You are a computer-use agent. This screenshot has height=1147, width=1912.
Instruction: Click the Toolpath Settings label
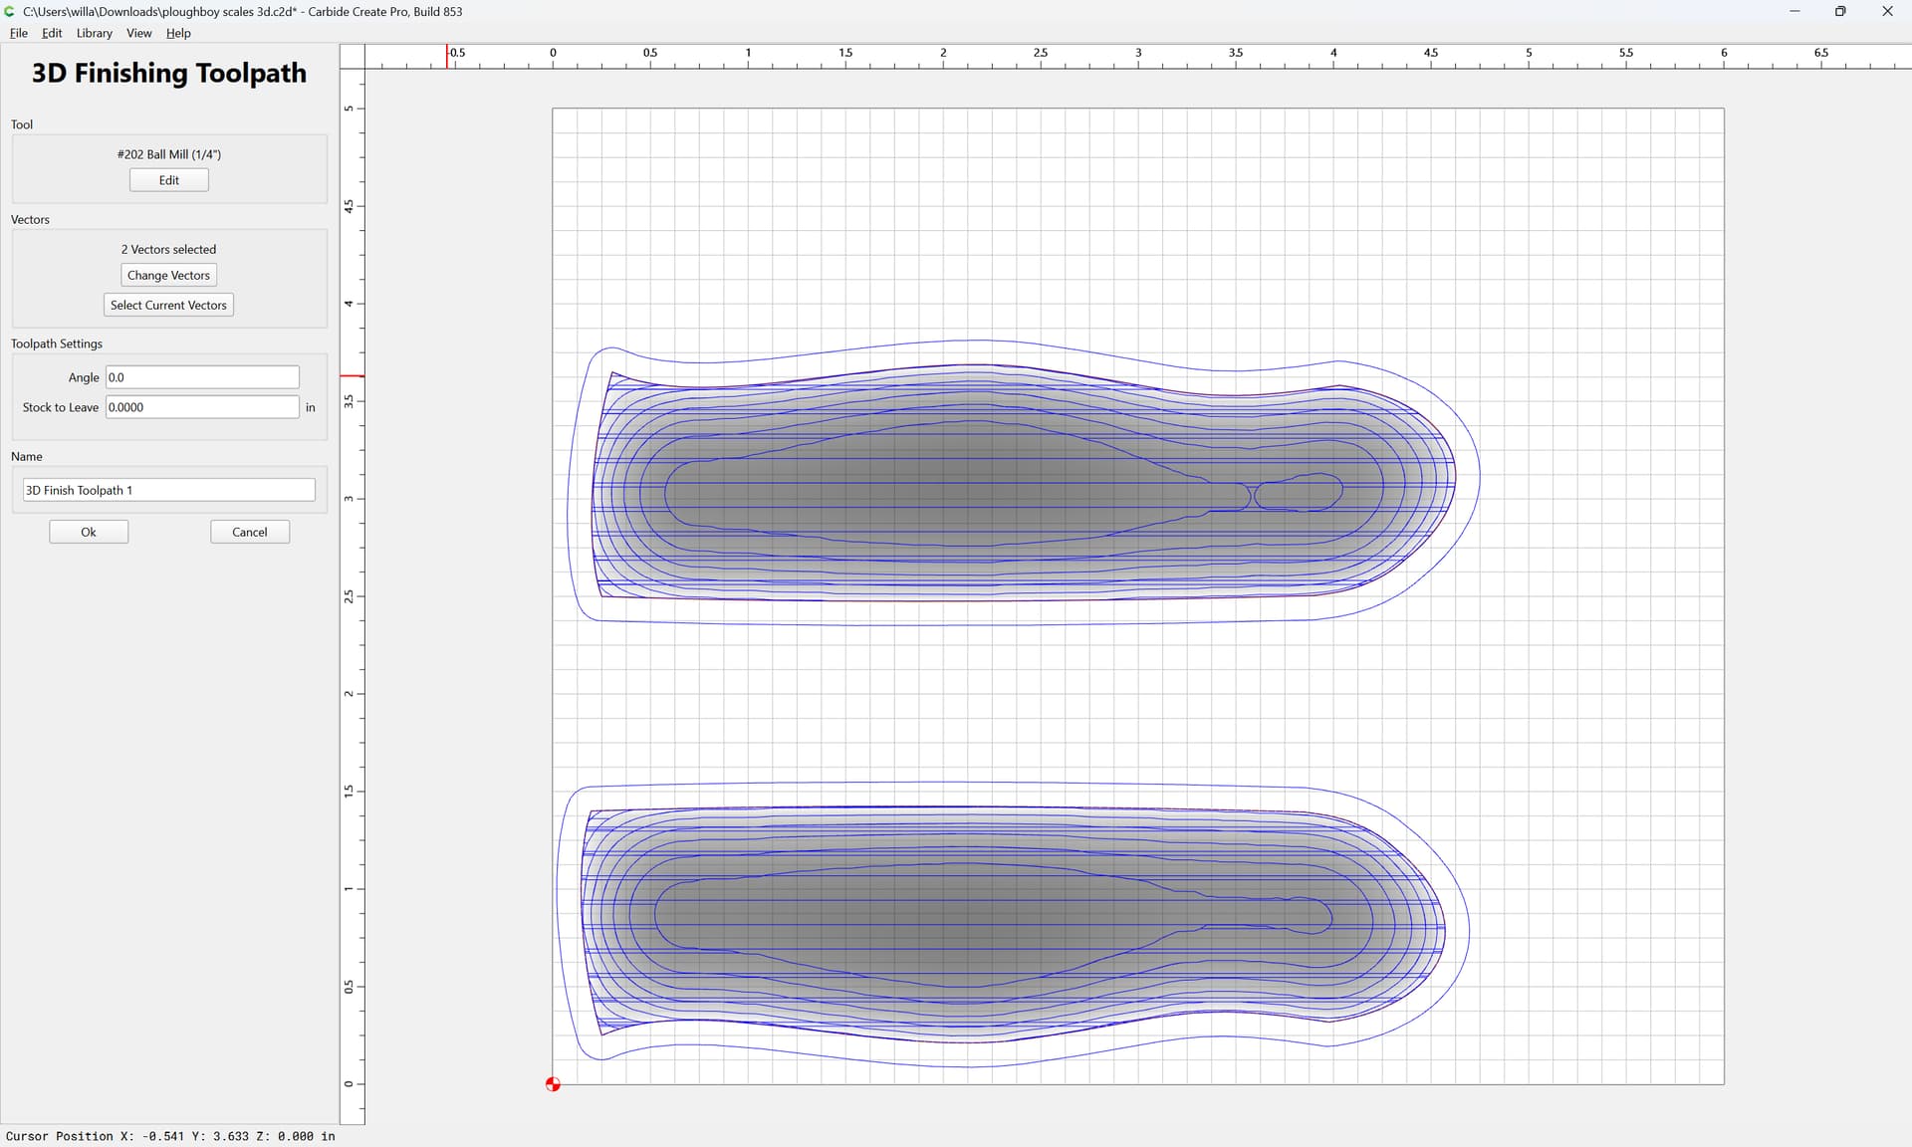(57, 344)
